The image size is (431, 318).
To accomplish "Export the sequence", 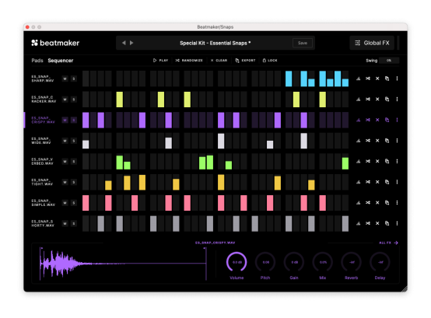I will pyautogui.click(x=245, y=61).
